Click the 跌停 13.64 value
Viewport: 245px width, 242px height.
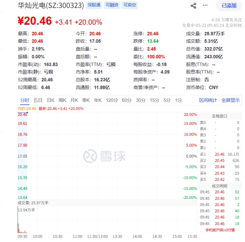pyautogui.click(x=153, y=41)
